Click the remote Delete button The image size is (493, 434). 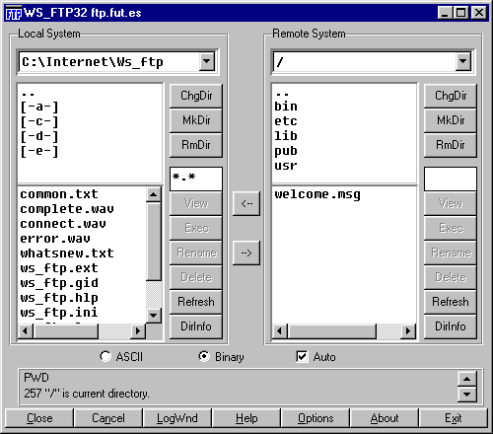(x=451, y=277)
